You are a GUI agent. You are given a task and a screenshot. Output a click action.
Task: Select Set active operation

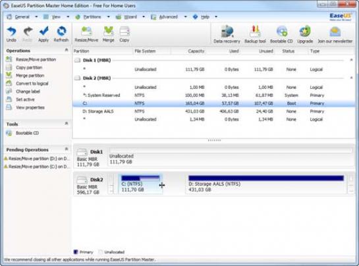pos(25,99)
